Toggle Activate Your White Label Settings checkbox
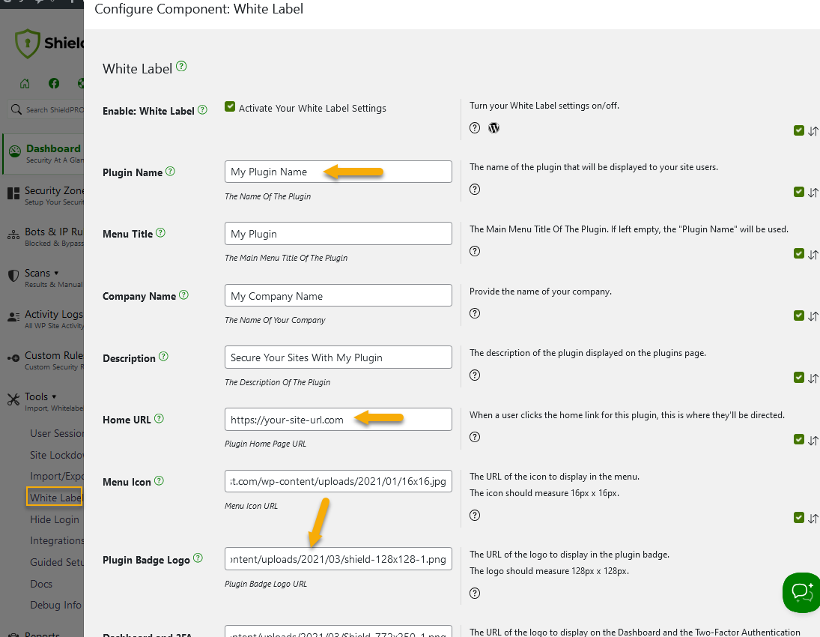Viewport: 820px width, 637px height. (230, 106)
